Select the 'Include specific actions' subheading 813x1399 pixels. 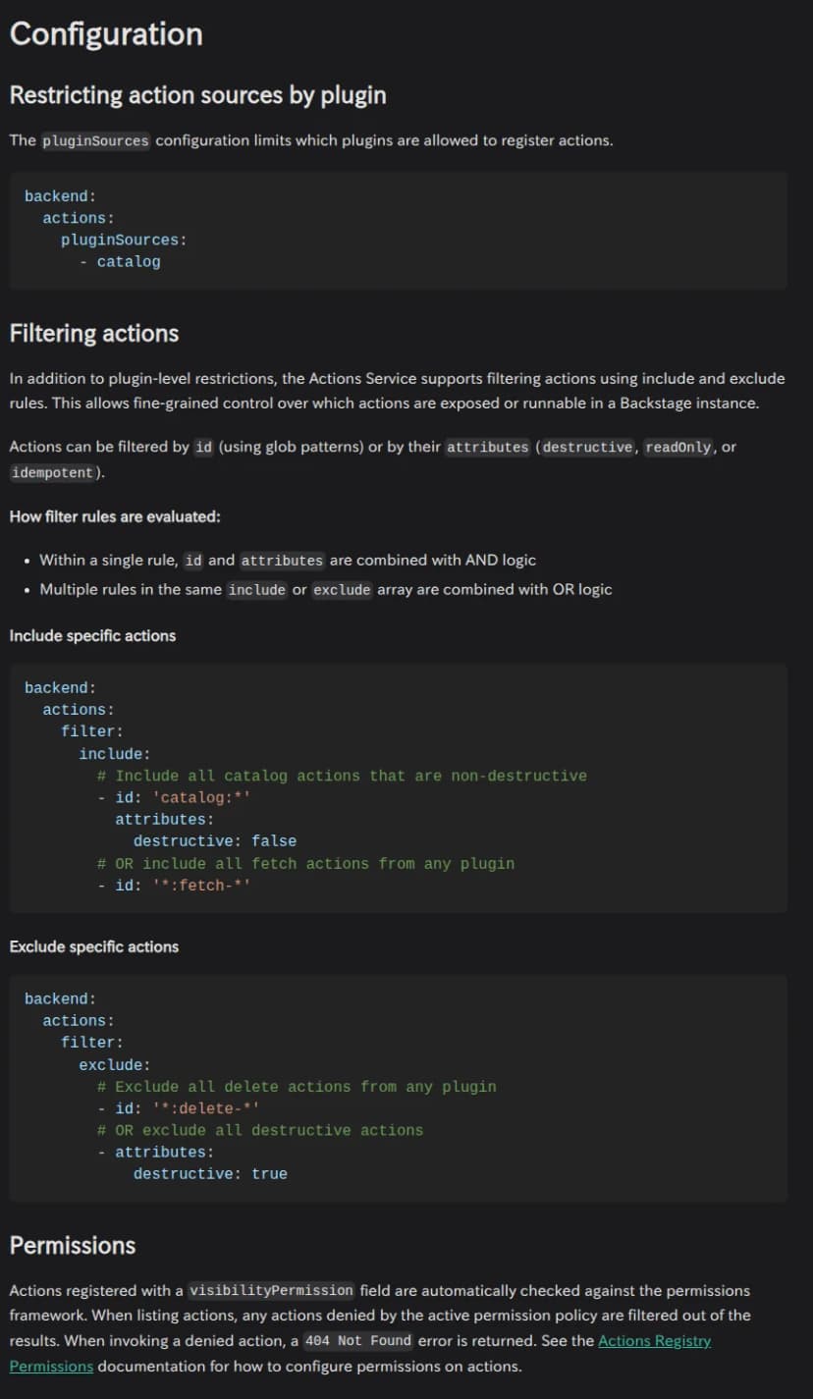[x=92, y=636]
